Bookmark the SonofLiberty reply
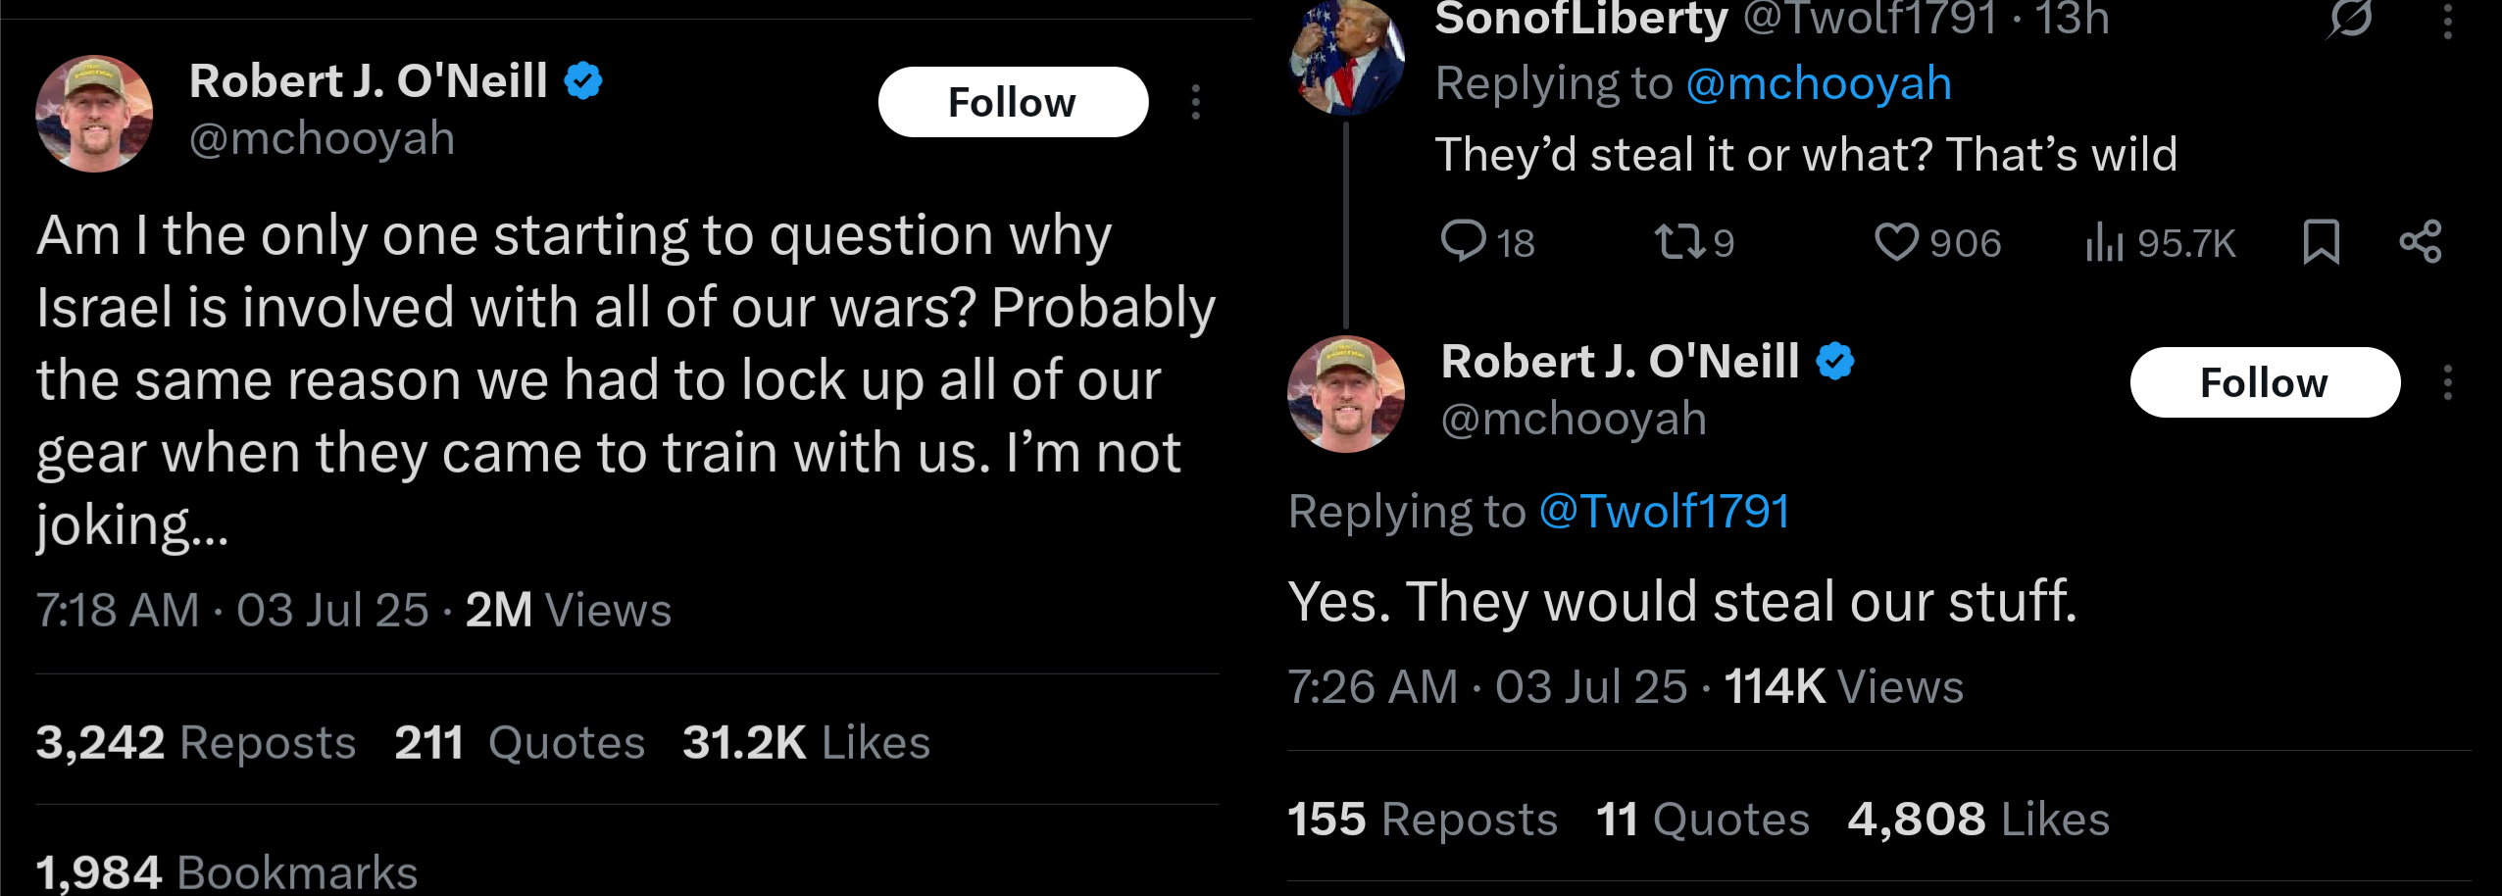 click(2321, 241)
